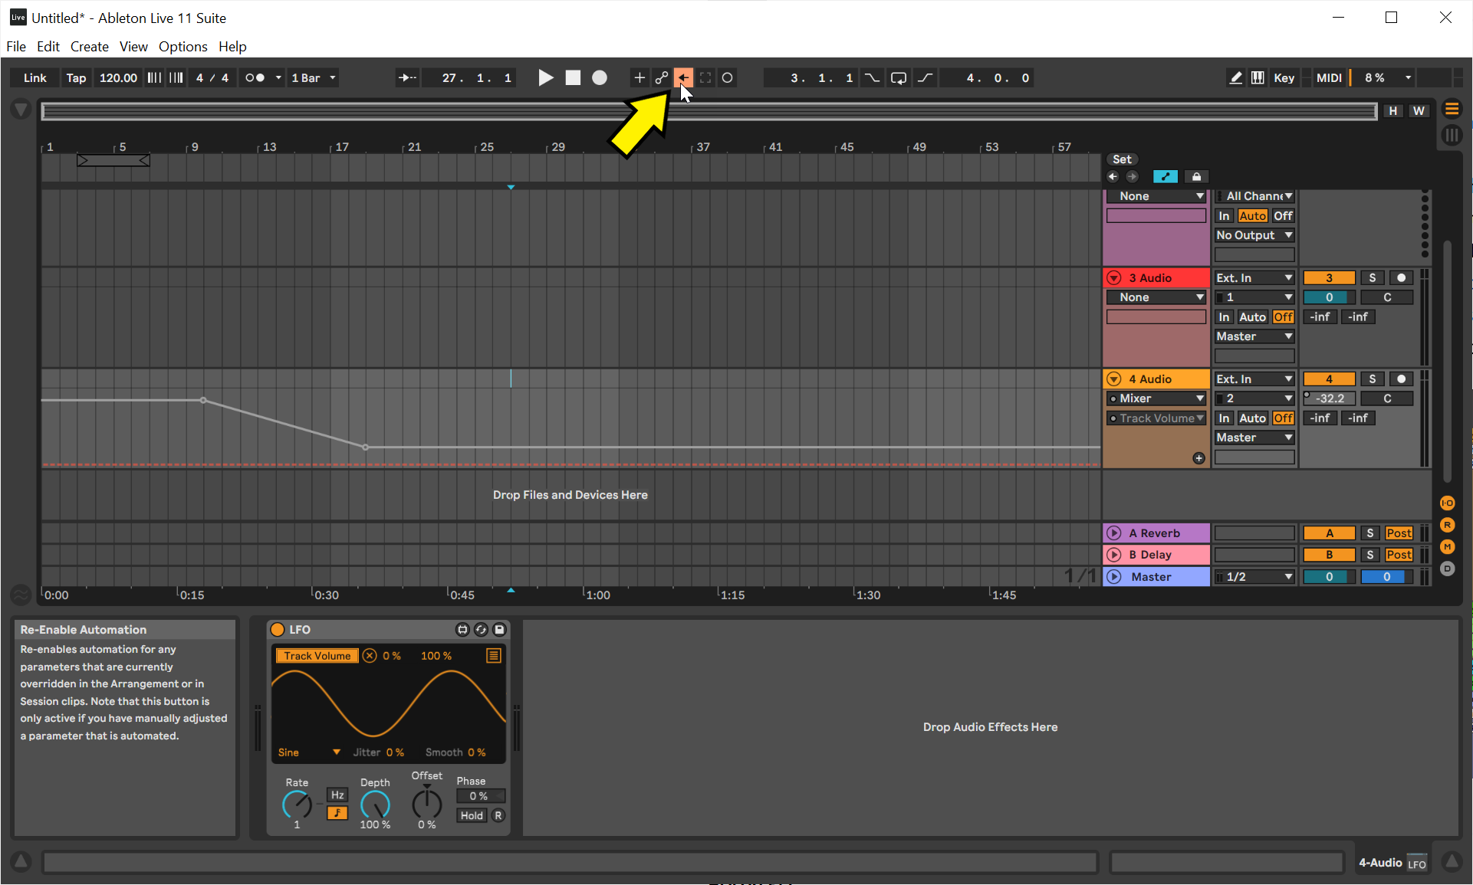
Task: Click the Set locator button
Action: click(1122, 159)
